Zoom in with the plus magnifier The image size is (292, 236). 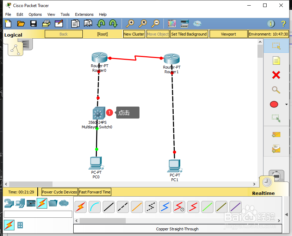tap(130, 24)
